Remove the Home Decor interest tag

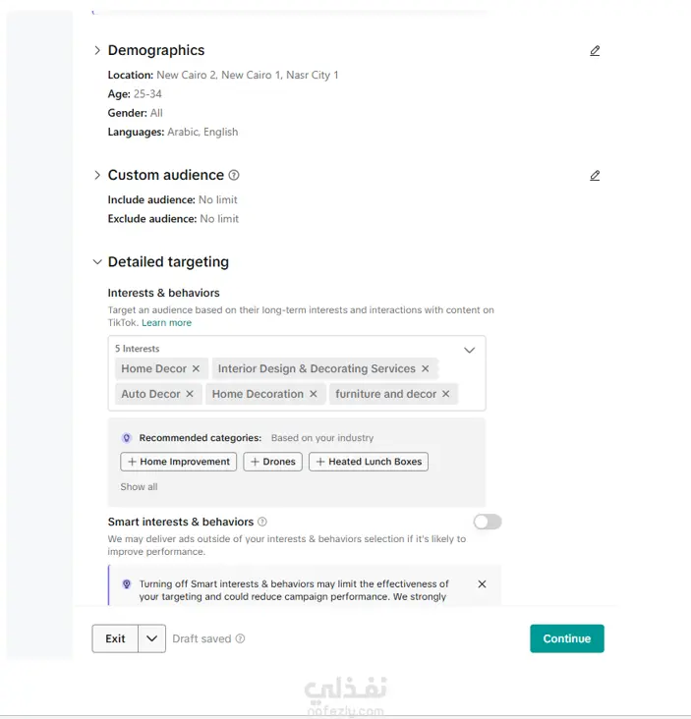click(196, 368)
